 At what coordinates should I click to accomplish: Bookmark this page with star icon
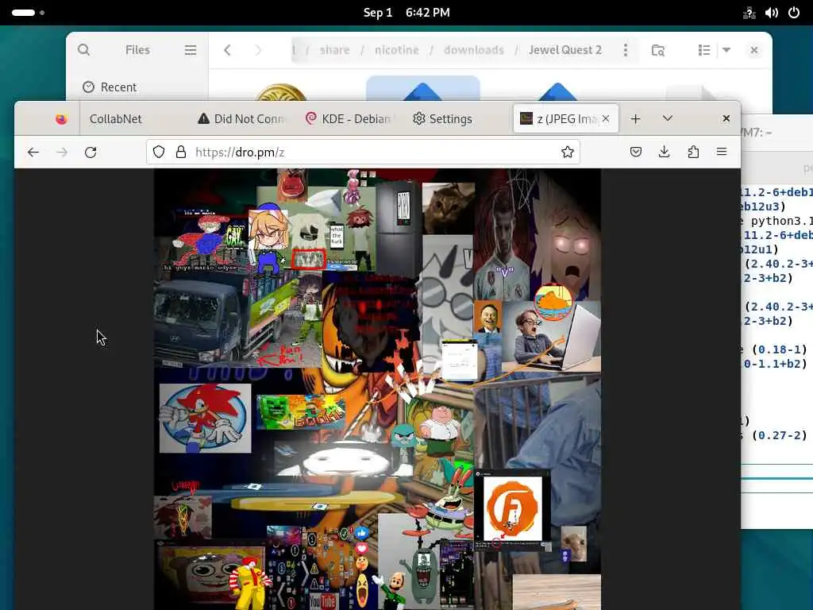pyautogui.click(x=568, y=152)
